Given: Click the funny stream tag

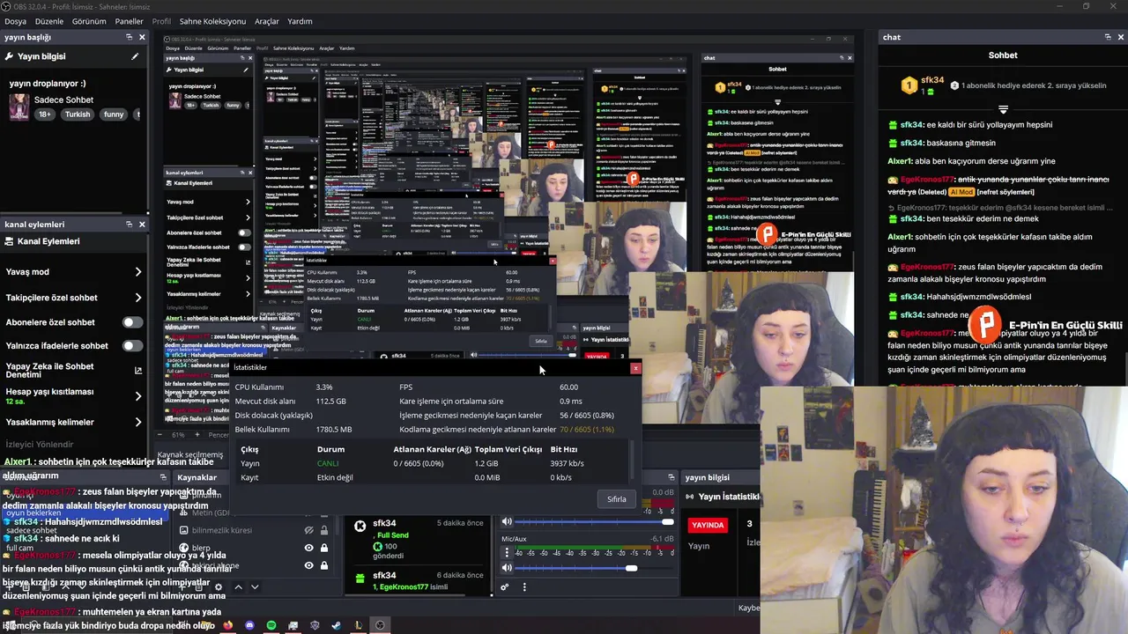Looking at the screenshot, I should coord(114,114).
